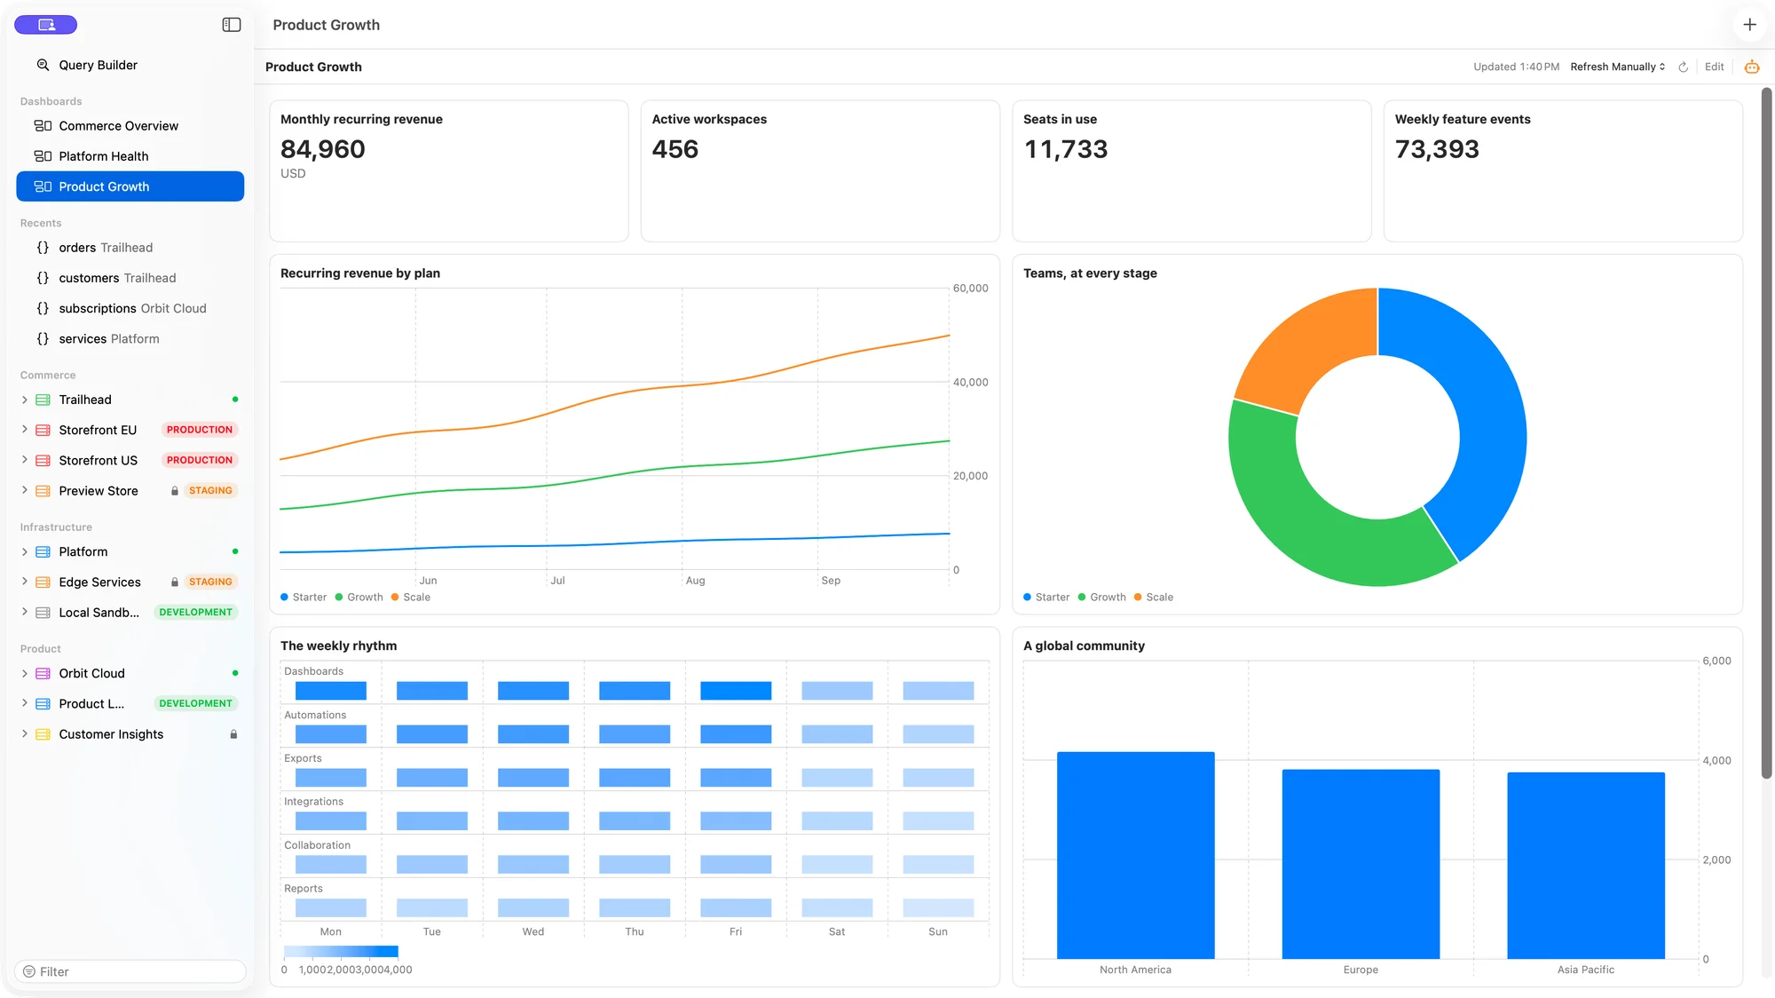This screenshot has height=998, width=1775.
Task: Open the Refresh Manually dropdown
Action: point(1617,67)
